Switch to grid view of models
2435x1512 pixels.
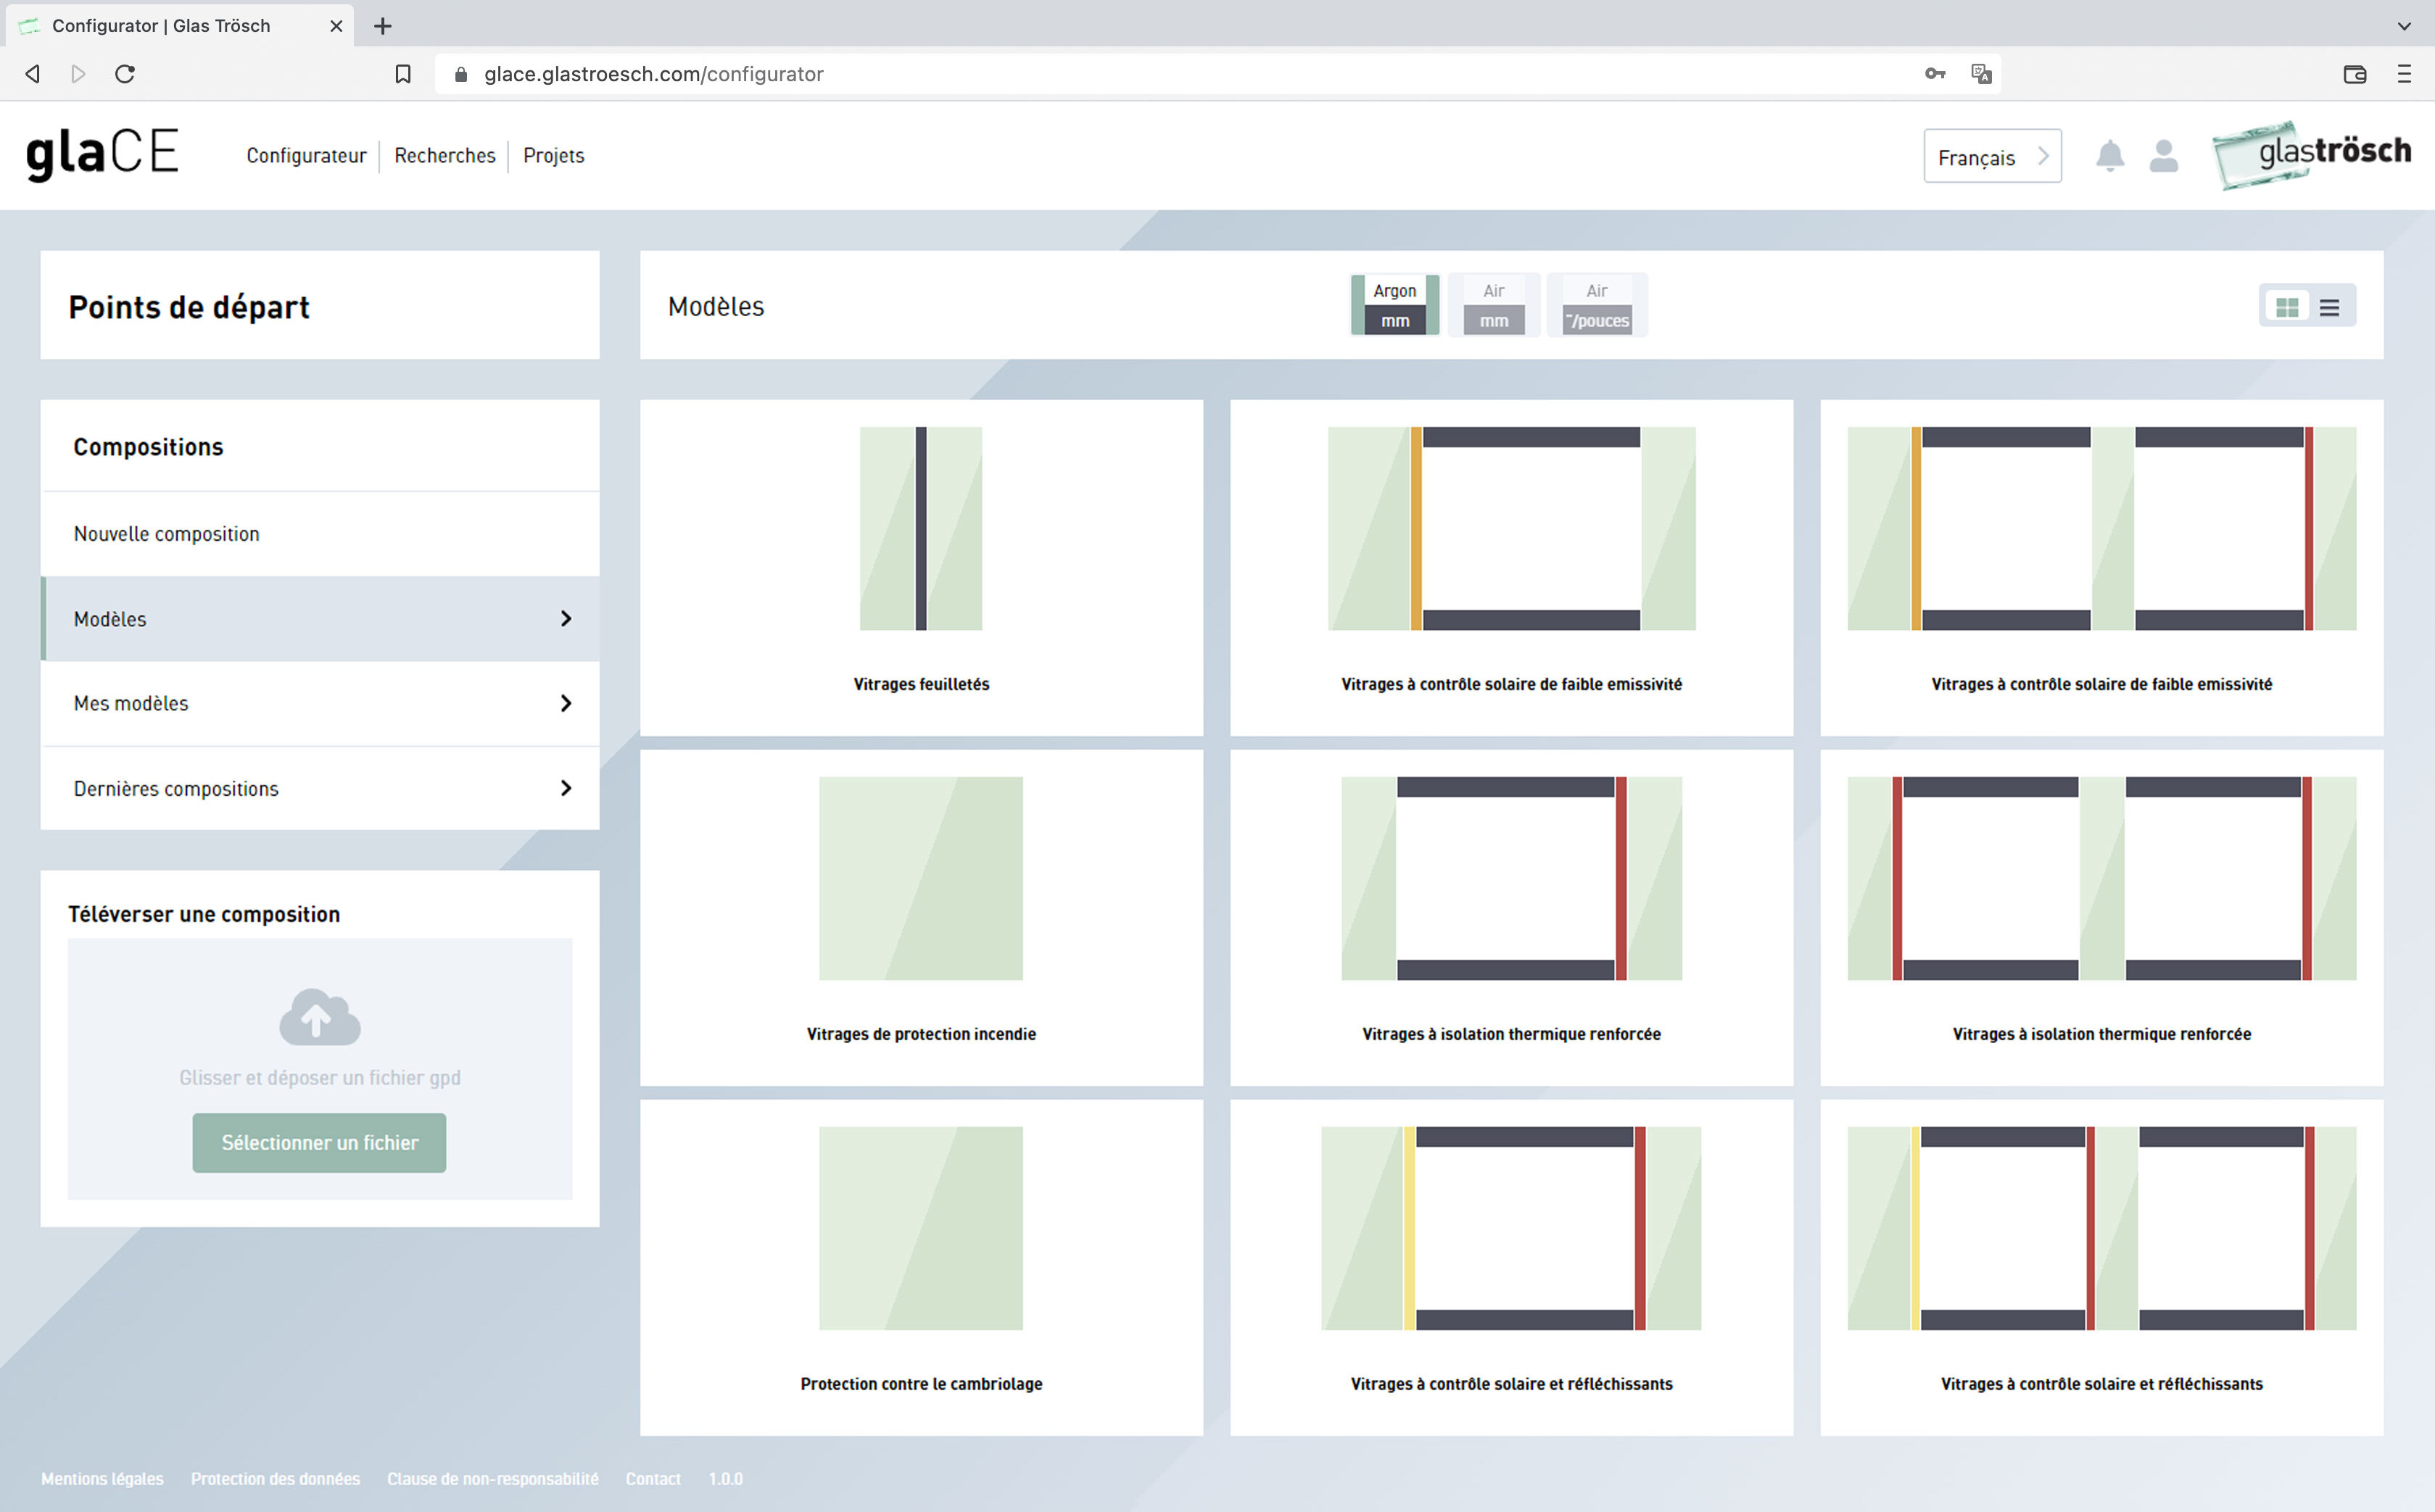coord(2287,307)
